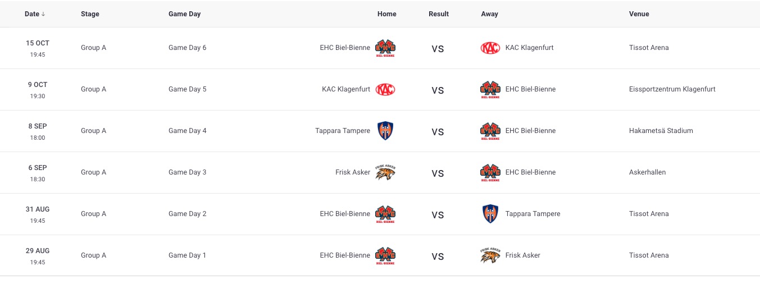Viewport: 760px width, 284px height.
Task: Click EHC Biel-Bienne home logo in 29 Aug match
Action: 385,256
